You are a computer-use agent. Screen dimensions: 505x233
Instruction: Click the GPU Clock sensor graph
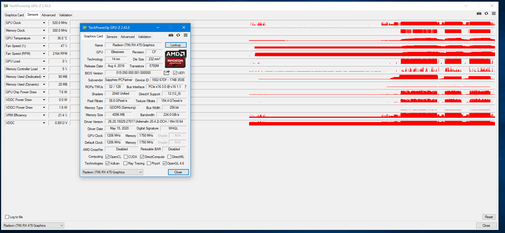283,23
